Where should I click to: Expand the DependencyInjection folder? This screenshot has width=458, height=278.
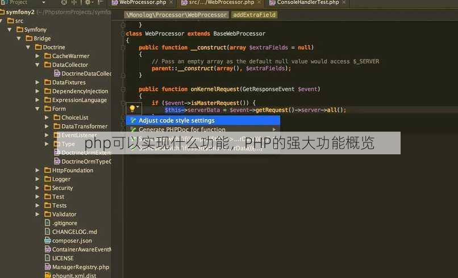pos(38,91)
